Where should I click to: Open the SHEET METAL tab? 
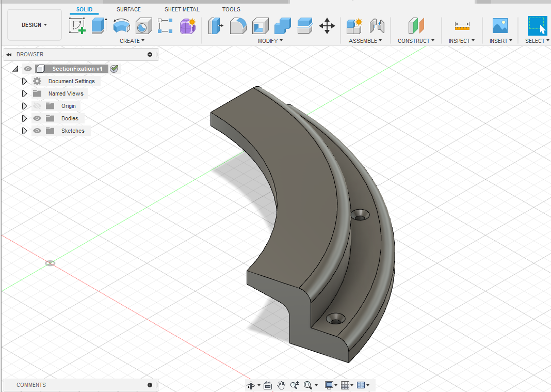click(x=182, y=9)
